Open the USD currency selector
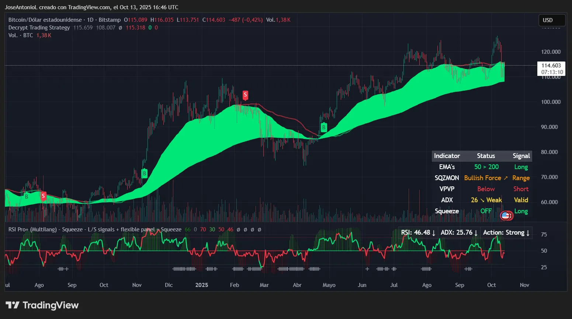The height and width of the screenshot is (319, 572). 551,20
